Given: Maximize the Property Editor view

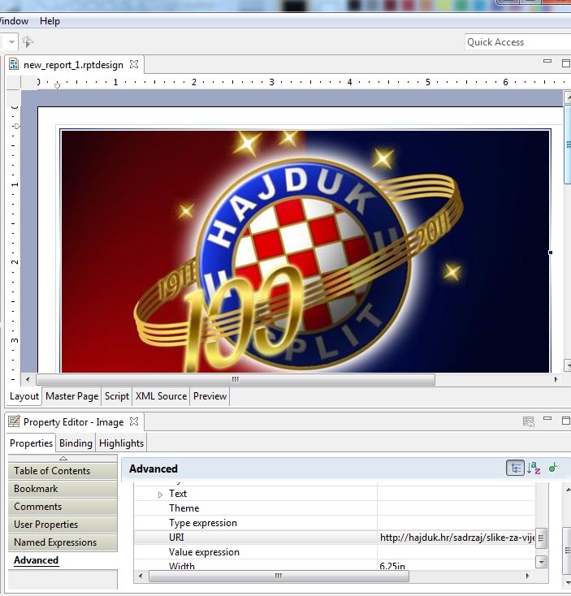Looking at the screenshot, I should [565, 421].
